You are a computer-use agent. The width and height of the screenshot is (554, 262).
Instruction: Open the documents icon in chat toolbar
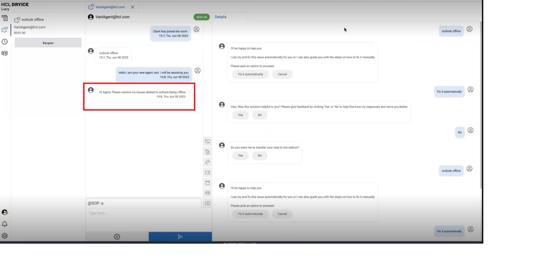coord(208,152)
